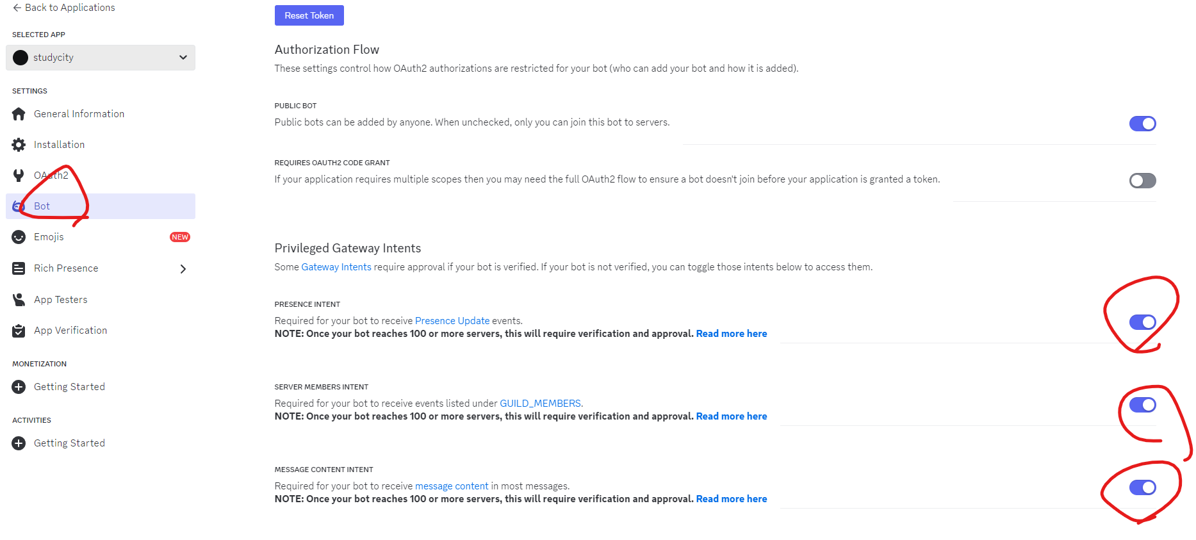Screen dimensions: 1196x540
Task: Open the General Information settings page
Action: pos(101,114)
